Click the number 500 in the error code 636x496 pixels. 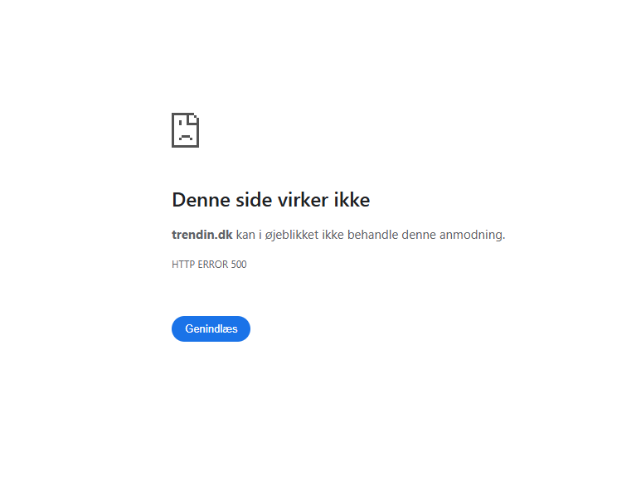pos(239,265)
